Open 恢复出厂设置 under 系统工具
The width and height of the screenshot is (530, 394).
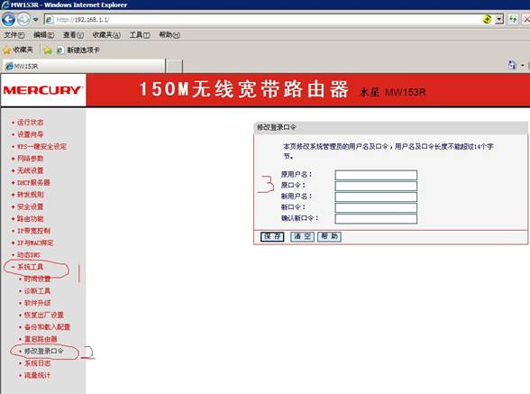coord(43,315)
